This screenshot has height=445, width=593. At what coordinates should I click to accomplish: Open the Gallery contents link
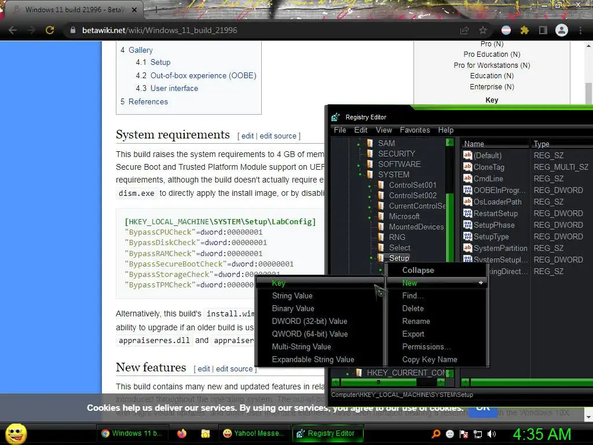(140, 50)
